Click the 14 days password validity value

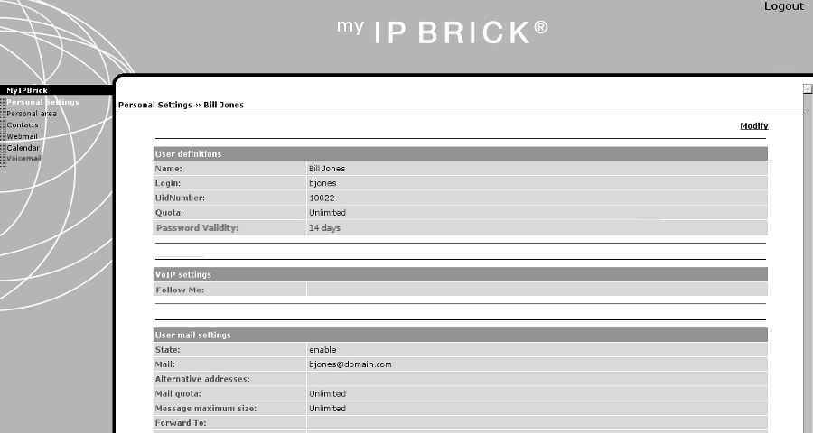324,228
